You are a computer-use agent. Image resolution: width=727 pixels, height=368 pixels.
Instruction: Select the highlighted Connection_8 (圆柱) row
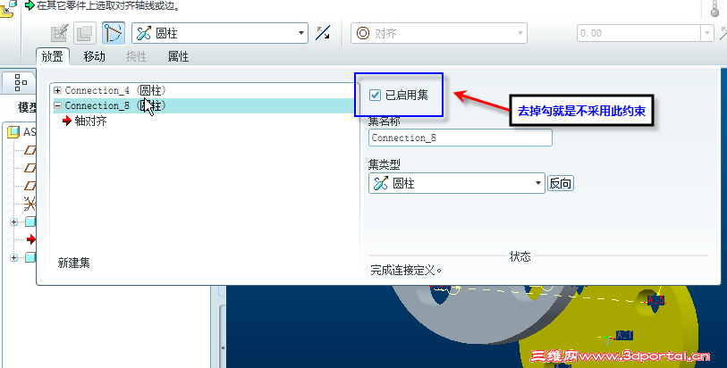204,105
